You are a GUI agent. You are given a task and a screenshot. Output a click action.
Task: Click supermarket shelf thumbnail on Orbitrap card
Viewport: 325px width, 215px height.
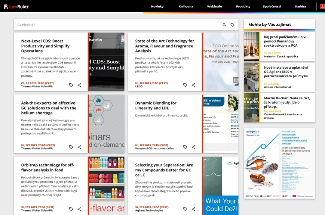point(107,186)
